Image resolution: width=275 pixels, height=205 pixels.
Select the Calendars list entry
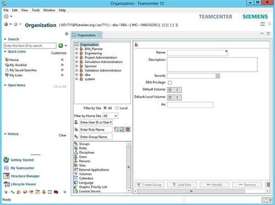pos(86,178)
